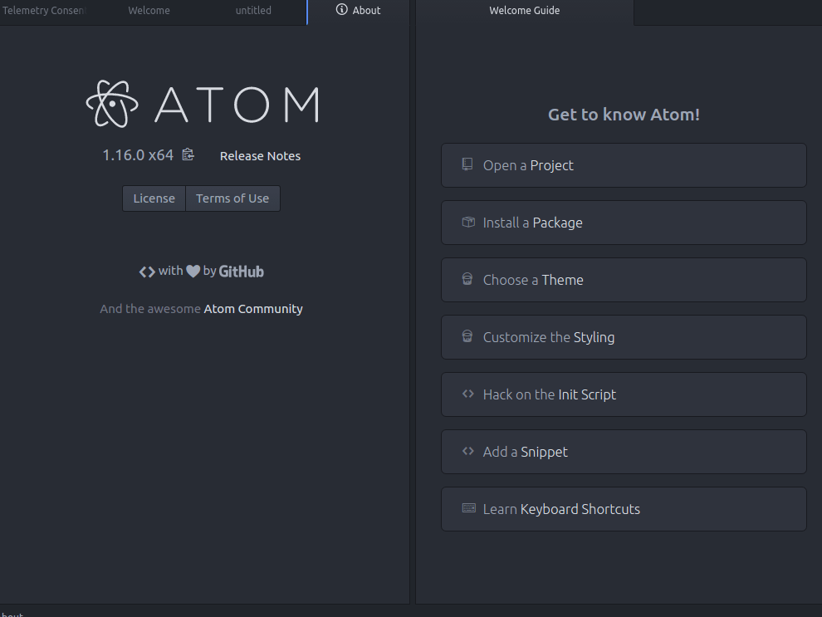
Task: Copy version number with clipboard icon
Action: [x=188, y=154]
